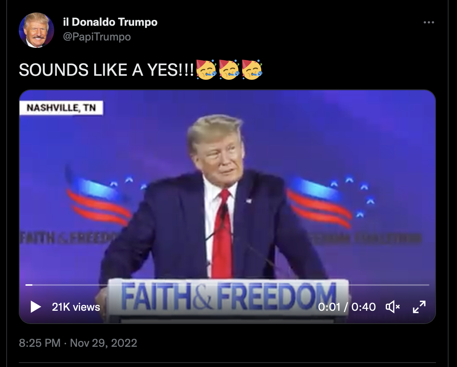Open the 8:25 PM Nov 29, 2022 timestamp

(78, 343)
